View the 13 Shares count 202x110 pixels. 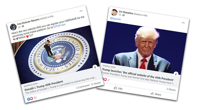coord(96,84)
